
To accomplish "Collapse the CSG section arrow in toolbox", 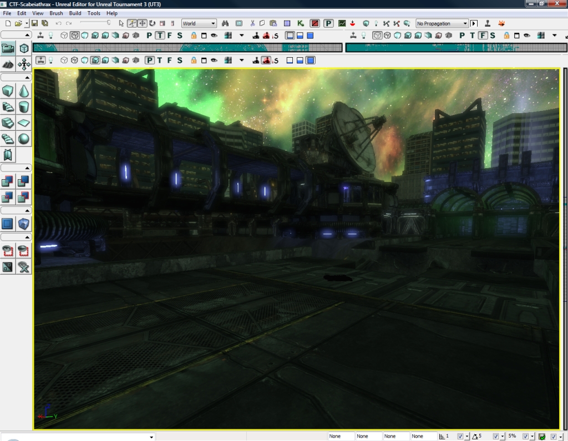I will pos(27,168).
